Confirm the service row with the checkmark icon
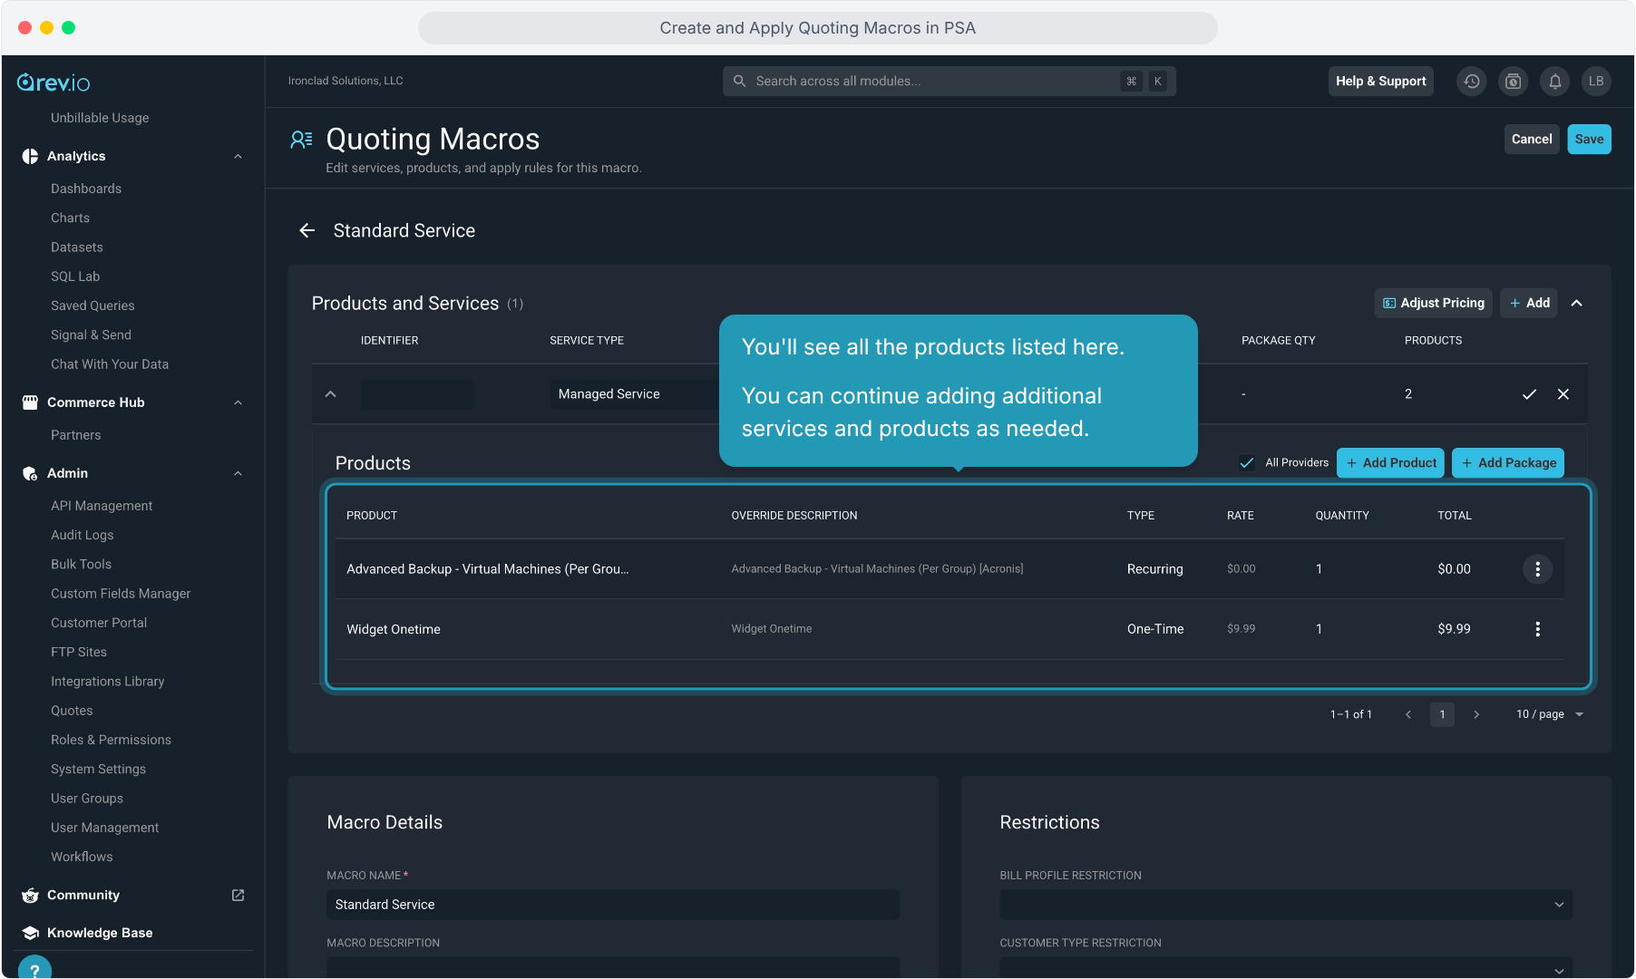1636x979 pixels. coord(1529,394)
